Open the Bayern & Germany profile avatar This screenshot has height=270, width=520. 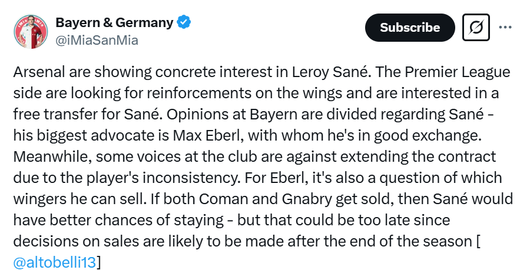coord(31,31)
